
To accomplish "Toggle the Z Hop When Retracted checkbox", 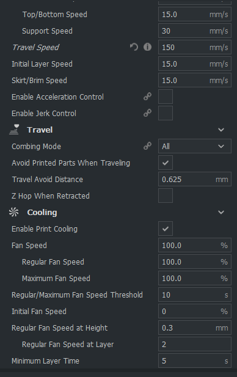I will click(166, 196).
